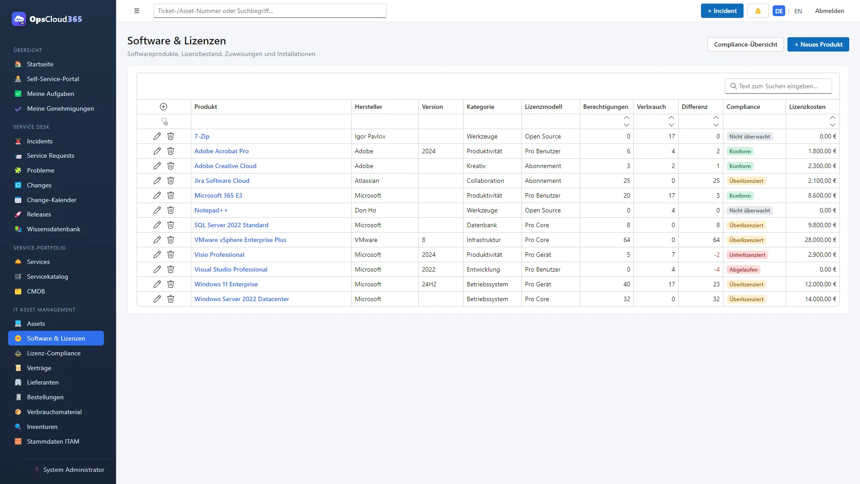Click Abmelden to log out
Viewport: 860px width, 484px height.
830,11
